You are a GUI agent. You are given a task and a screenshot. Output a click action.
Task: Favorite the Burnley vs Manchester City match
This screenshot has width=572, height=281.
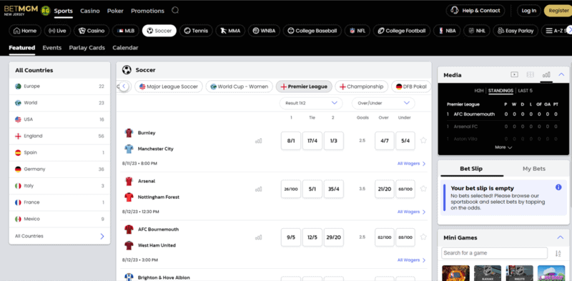423,140
